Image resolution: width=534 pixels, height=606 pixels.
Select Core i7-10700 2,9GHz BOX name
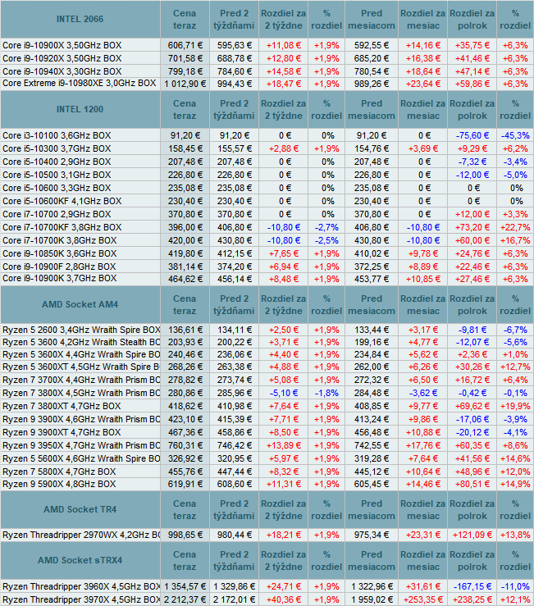pos(57,215)
